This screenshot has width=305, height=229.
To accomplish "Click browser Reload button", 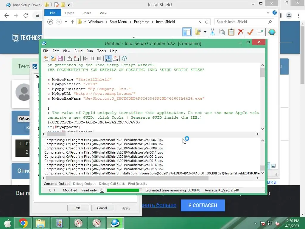I will [x=26, y=16].
